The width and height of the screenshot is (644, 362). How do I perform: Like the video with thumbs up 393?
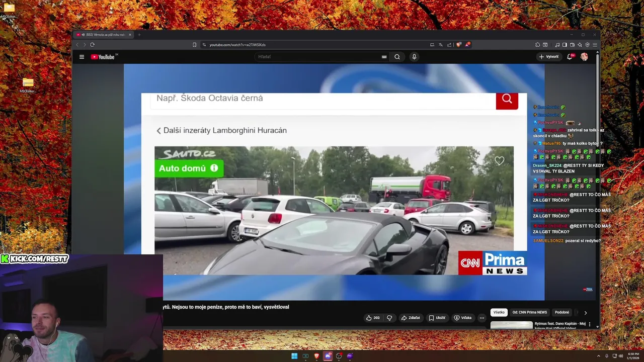(x=373, y=318)
